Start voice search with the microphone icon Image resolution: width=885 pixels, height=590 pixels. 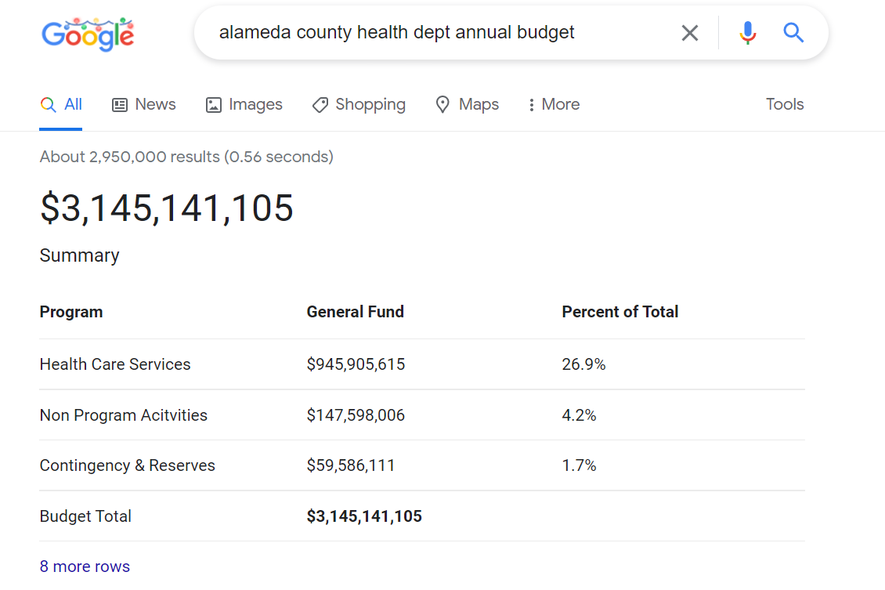[x=747, y=33]
